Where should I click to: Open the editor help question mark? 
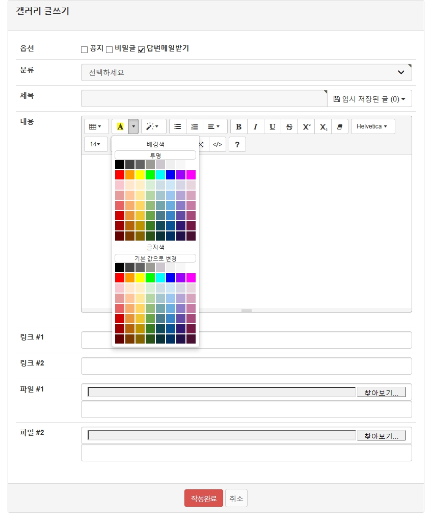(x=237, y=144)
